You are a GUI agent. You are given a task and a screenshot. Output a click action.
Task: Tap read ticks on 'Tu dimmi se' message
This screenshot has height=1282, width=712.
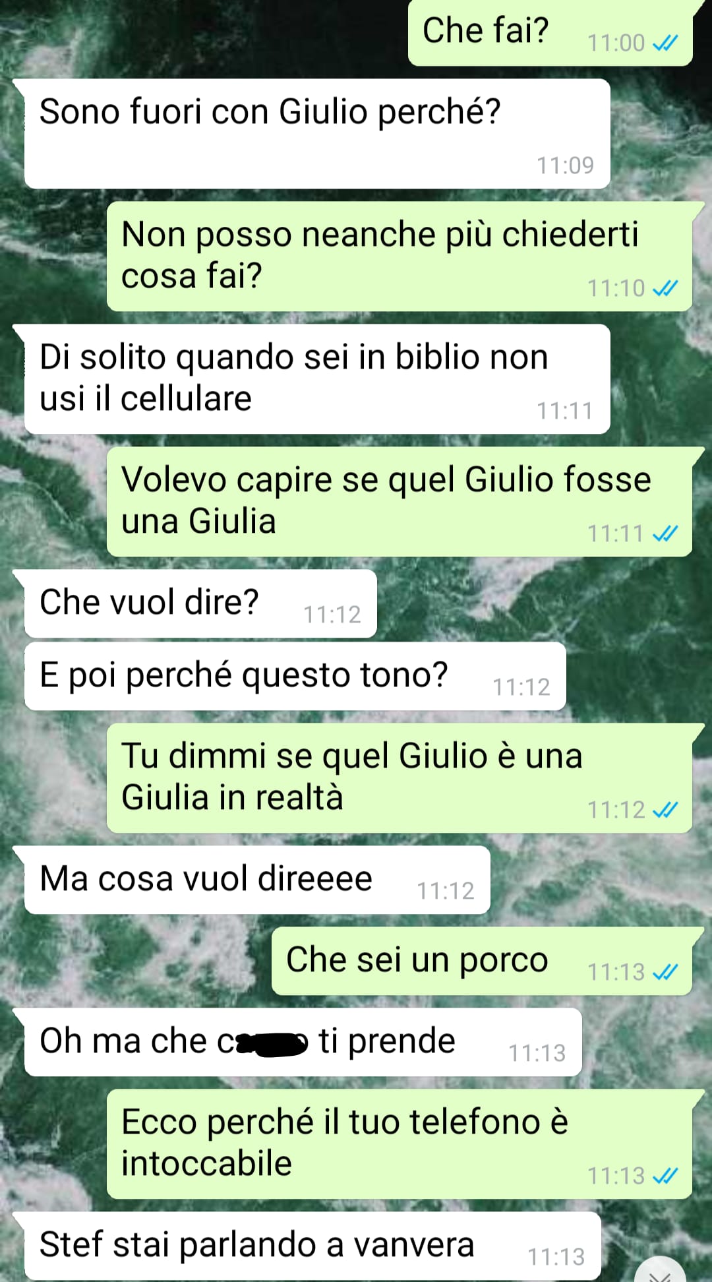click(x=665, y=810)
